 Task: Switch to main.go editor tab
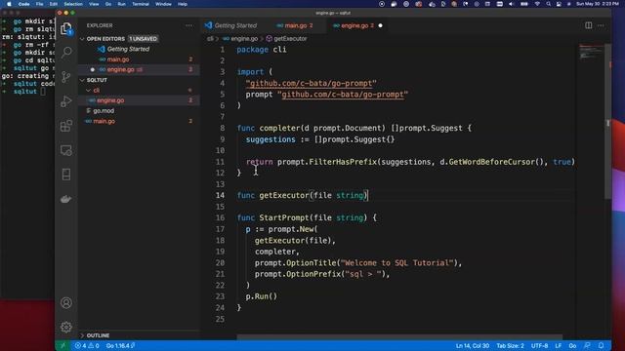click(296, 25)
